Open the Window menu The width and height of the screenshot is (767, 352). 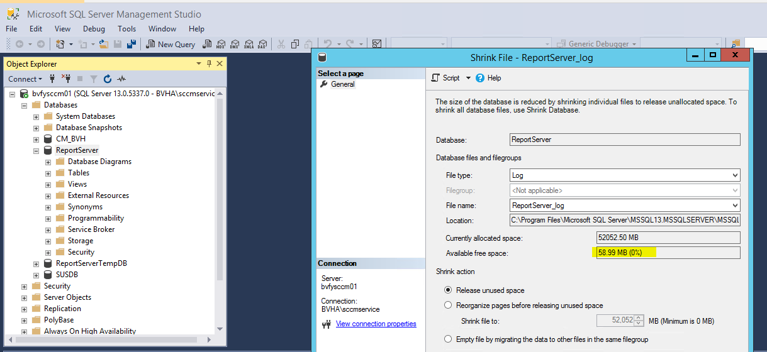click(162, 29)
